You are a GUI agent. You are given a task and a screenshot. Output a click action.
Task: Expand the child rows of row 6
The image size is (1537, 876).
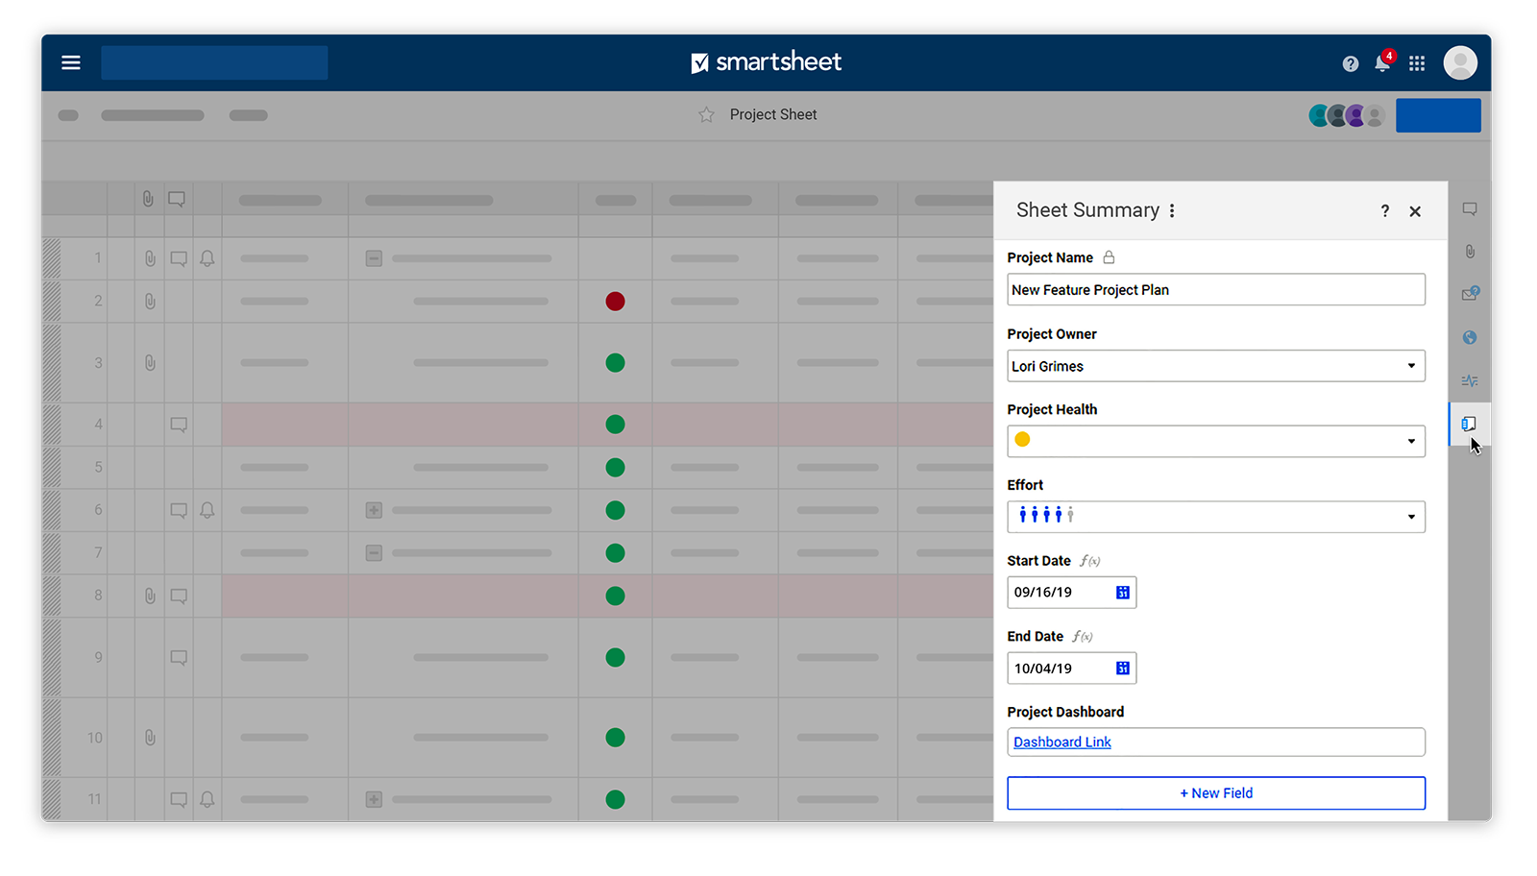coord(374,510)
